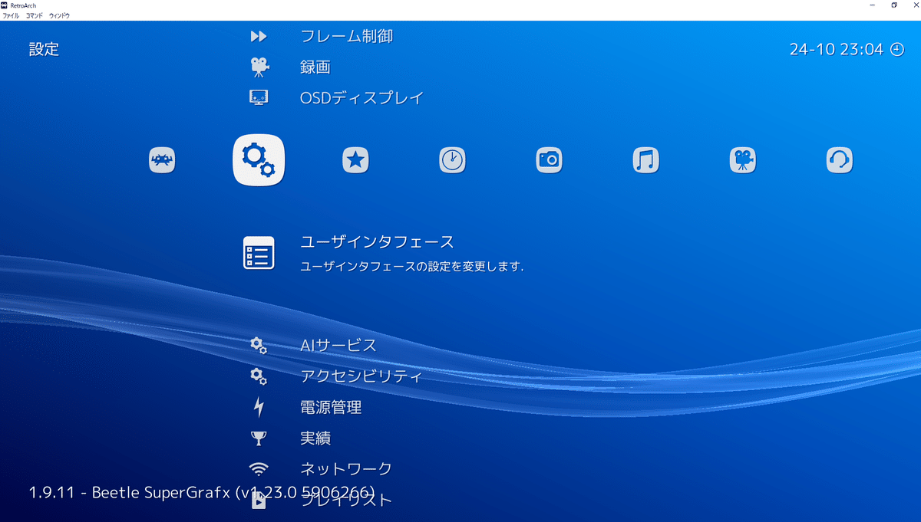Click the RetroArch title bar app icon
Screen dimensions: 921x522
pos(5,5)
